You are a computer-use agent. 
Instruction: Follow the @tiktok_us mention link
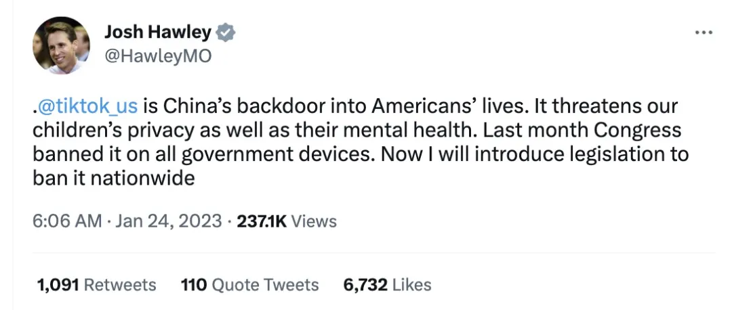point(89,106)
